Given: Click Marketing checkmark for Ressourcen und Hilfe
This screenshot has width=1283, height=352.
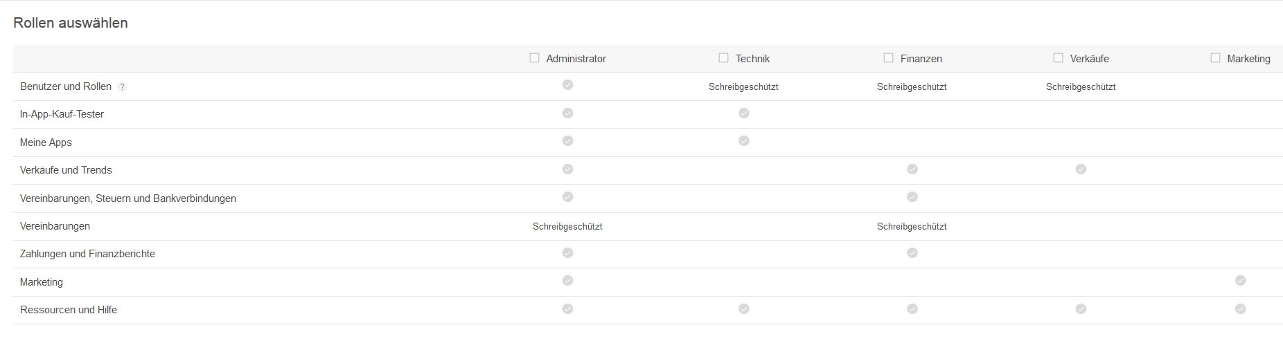Looking at the screenshot, I should [x=1240, y=309].
